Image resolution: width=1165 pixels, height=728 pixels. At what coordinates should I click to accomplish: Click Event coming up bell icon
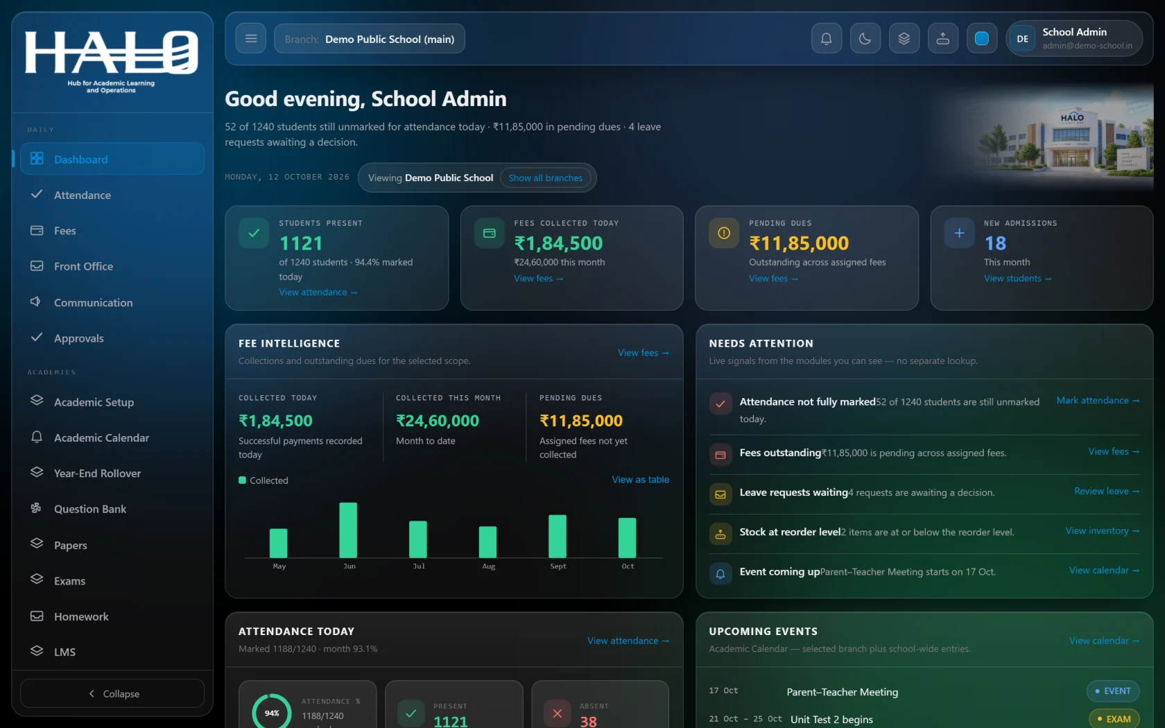click(x=720, y=573)
